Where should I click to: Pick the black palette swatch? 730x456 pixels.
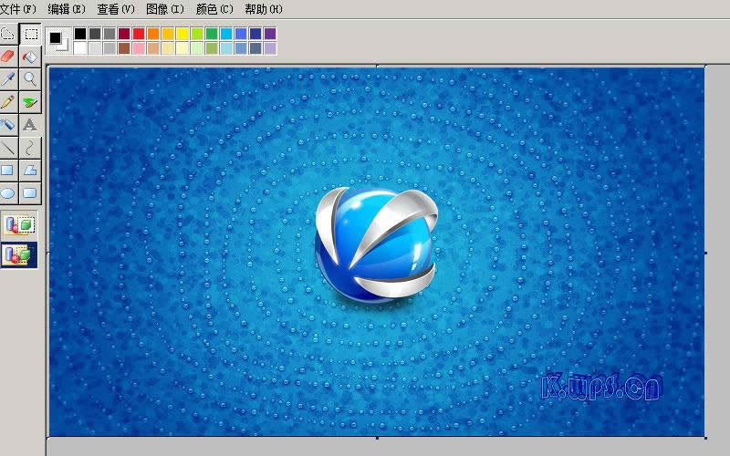tap(80, 34)
